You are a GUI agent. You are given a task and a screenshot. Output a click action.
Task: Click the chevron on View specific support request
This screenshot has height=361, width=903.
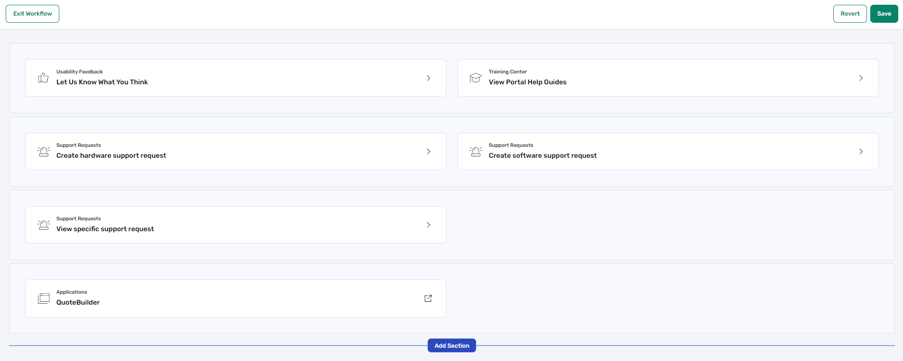coord(429,225)
